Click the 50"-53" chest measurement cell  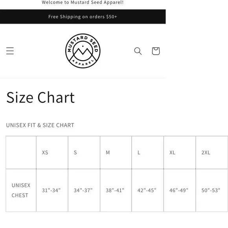(212, 190)
